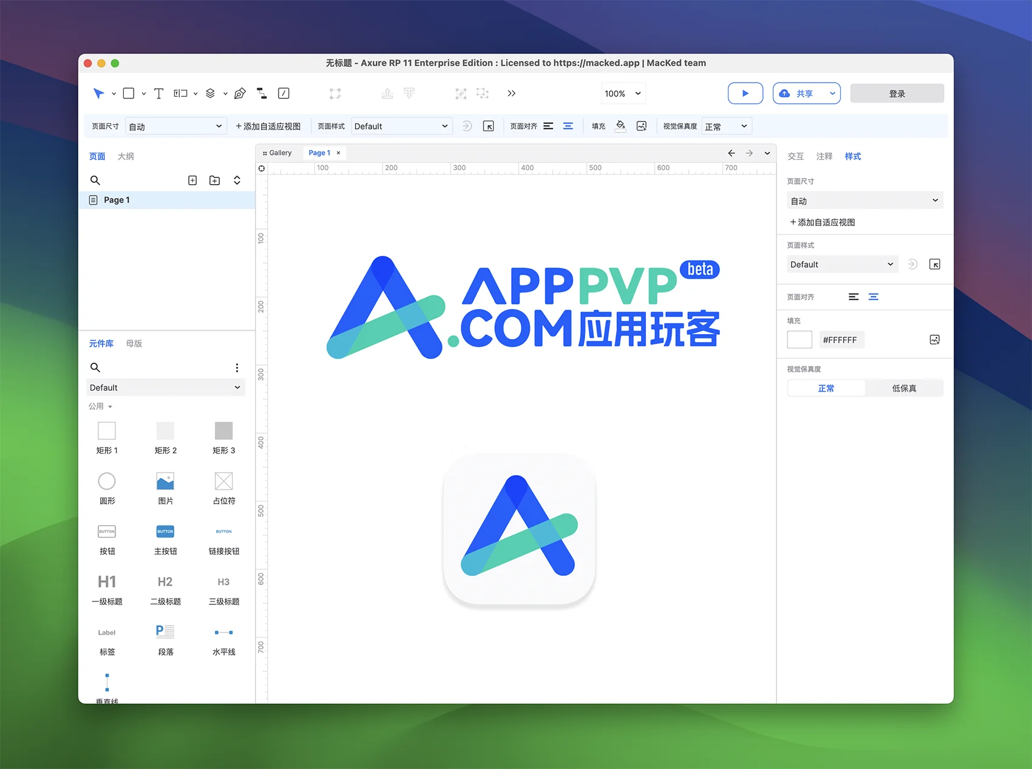Open the libraries three-dot options menu
This screenshot has height=769, width=1032.
(x=237, y=367)
